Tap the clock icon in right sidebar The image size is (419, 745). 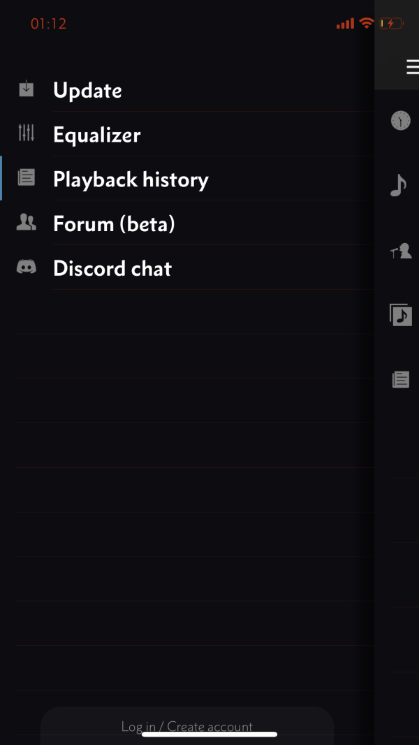point(400,121)
